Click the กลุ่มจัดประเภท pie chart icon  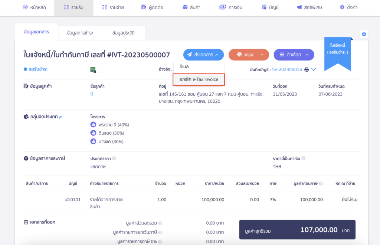click(x=26, y=117)
